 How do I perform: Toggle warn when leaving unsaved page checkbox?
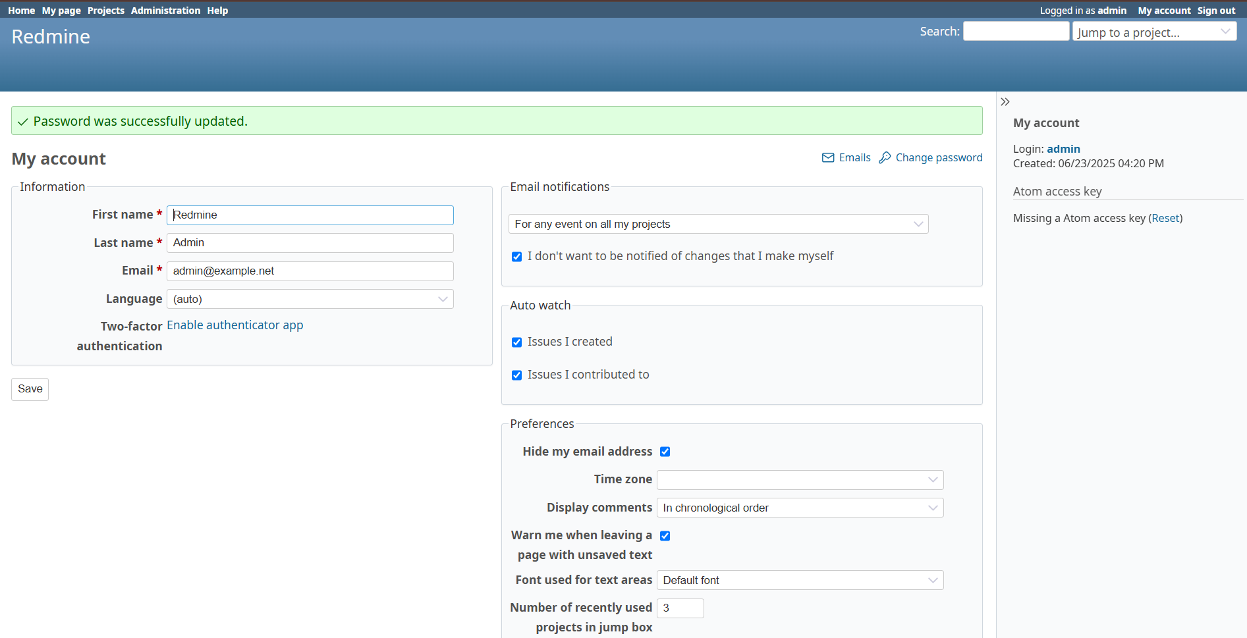point(665,536)
